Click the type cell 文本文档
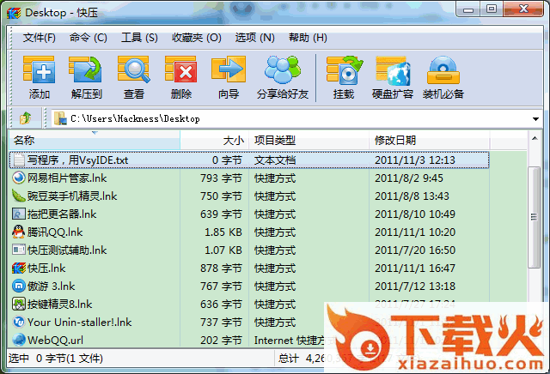This screenshot has width=550, height=374. click(275, 160)
